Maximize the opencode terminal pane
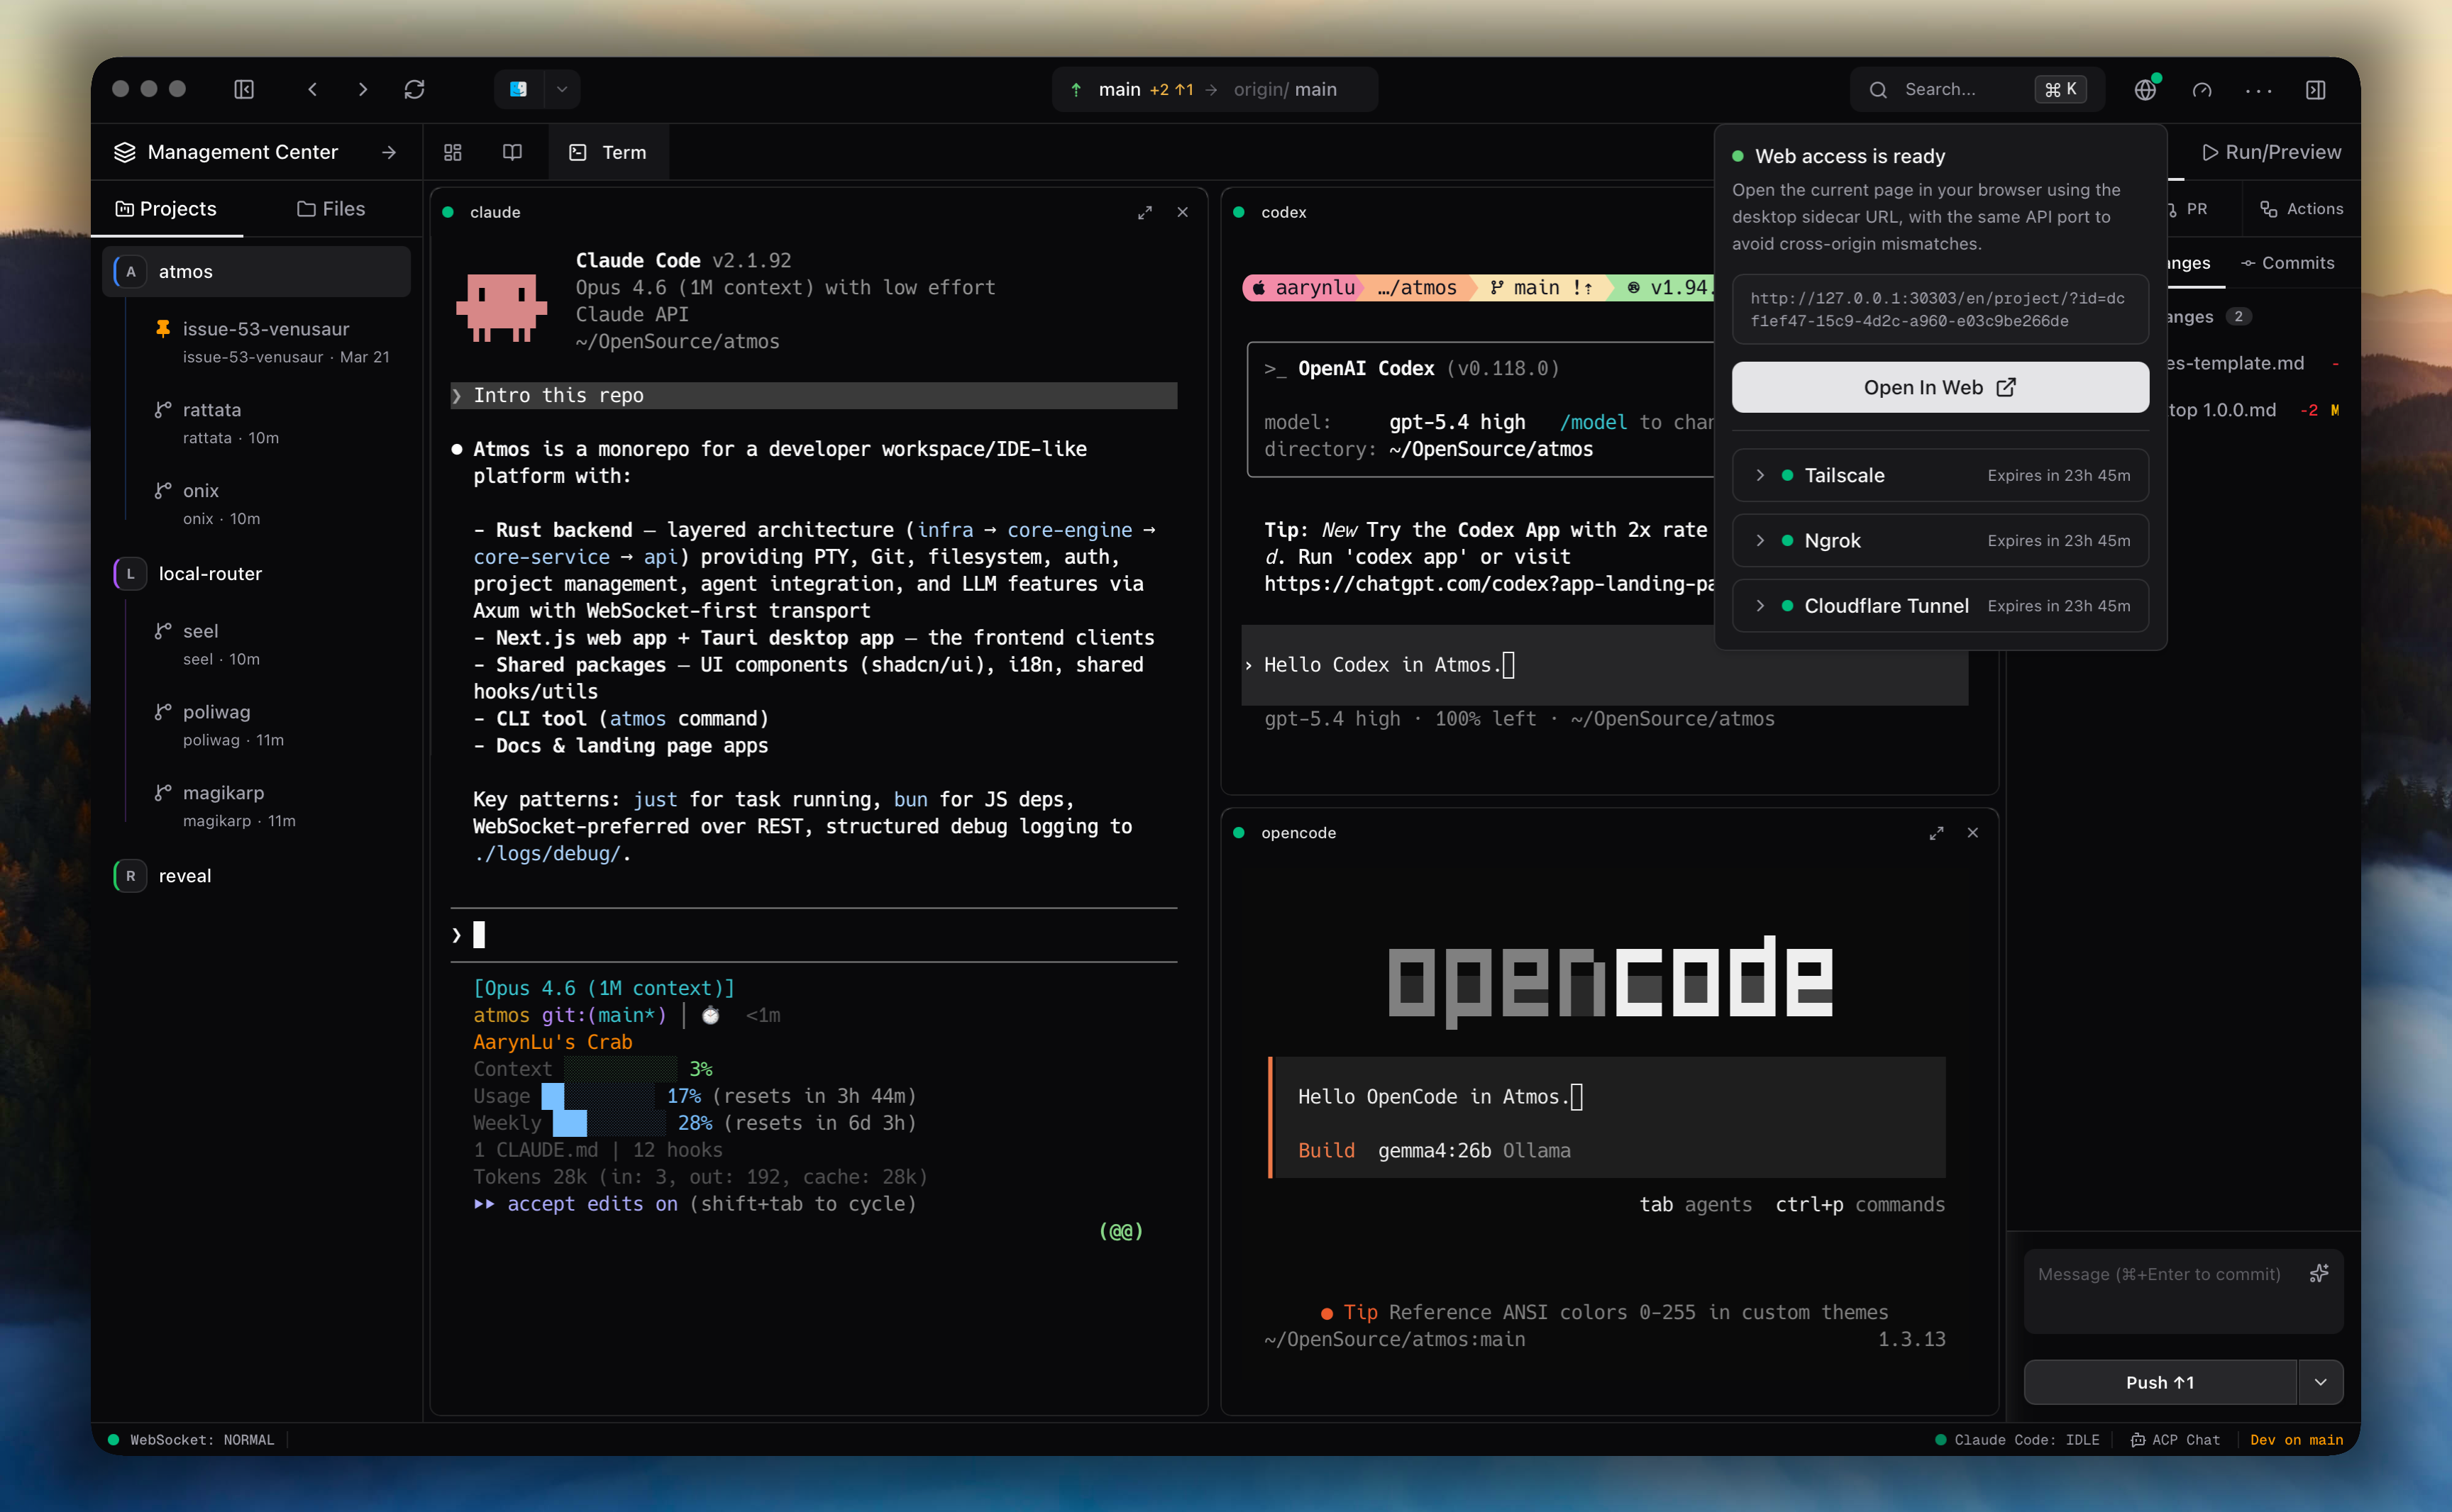The width and height of the screenshot is (2452, 1512). [1935, 832]
